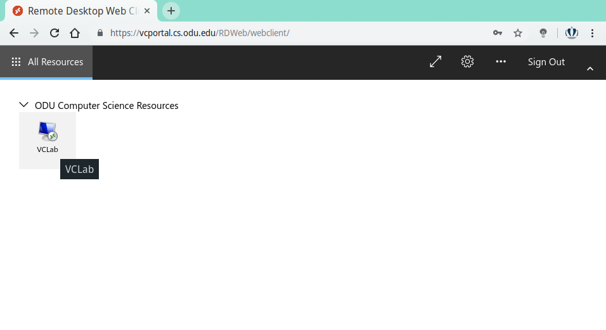Select the Remote Desktop Web Client tab

(x=81, y=11)
